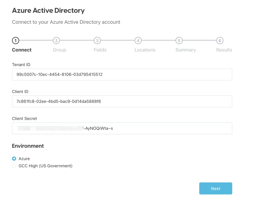Screen dimensions: 259x206
Task: Click the step 2 Group circle indicator
Action: (56, 40)
